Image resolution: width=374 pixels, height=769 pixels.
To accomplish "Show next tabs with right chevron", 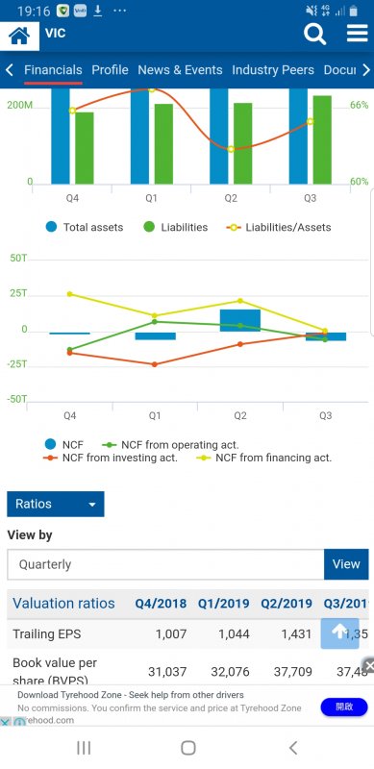I will [365, 70].
